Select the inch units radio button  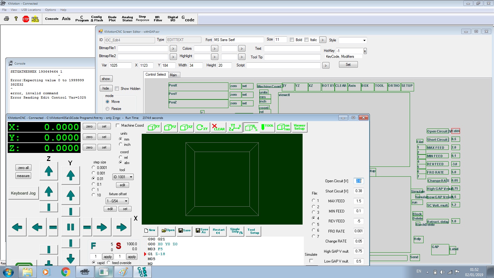point(121,144)
